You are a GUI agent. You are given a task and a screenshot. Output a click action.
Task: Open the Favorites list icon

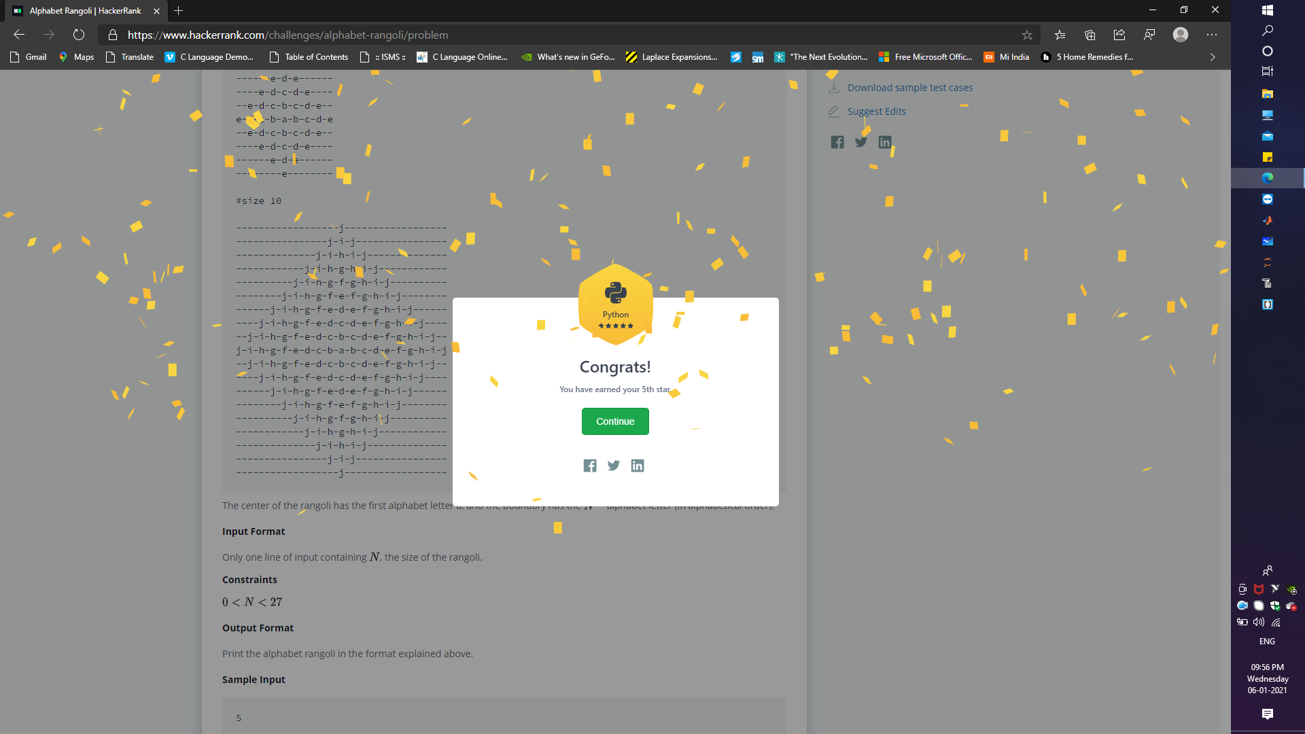pos(1060,35)
